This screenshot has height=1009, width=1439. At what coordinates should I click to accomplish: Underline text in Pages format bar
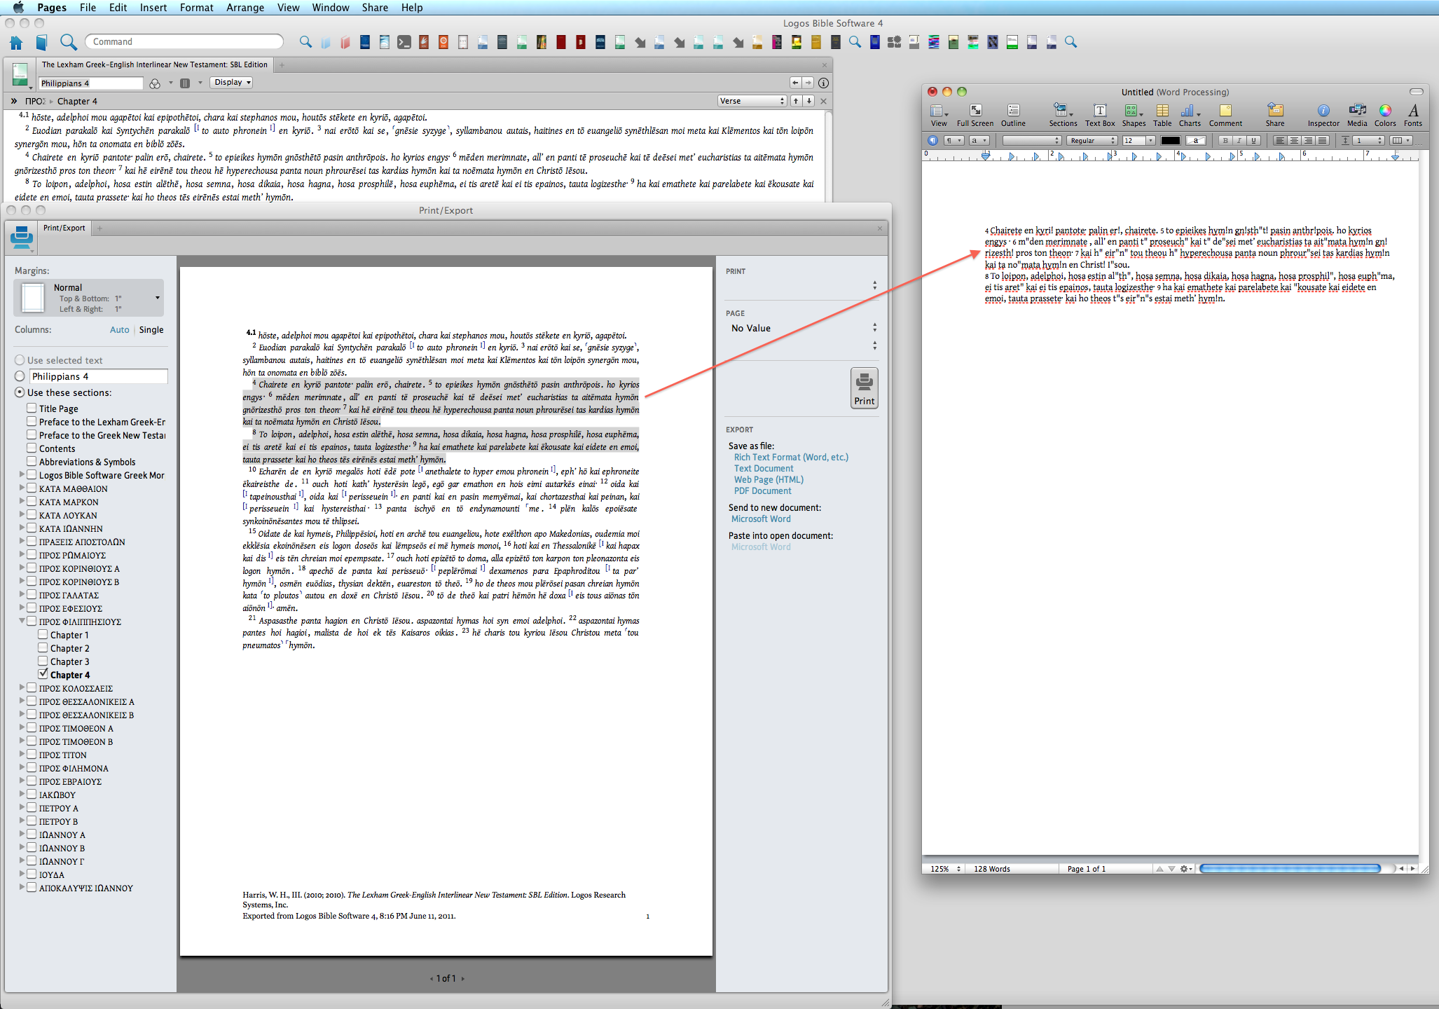tap(1253, 141)
